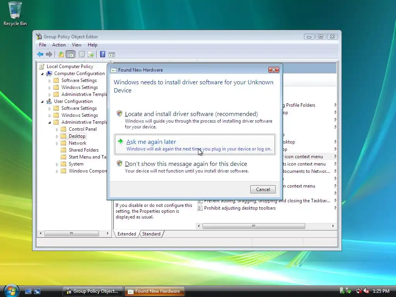Toggle the Show/Hide Console Tree toolbar button
The width and height of the screenshot is (396, 297).
pos(70,54)
